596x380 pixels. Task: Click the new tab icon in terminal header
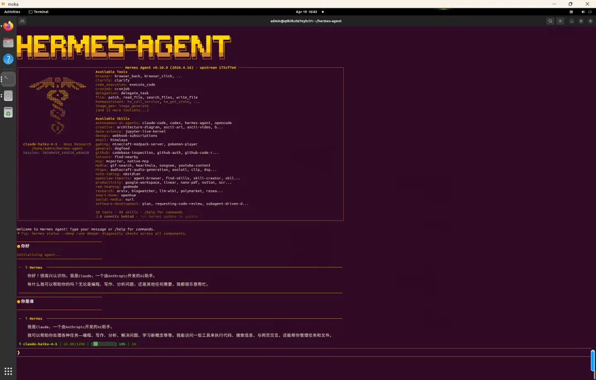23,22
